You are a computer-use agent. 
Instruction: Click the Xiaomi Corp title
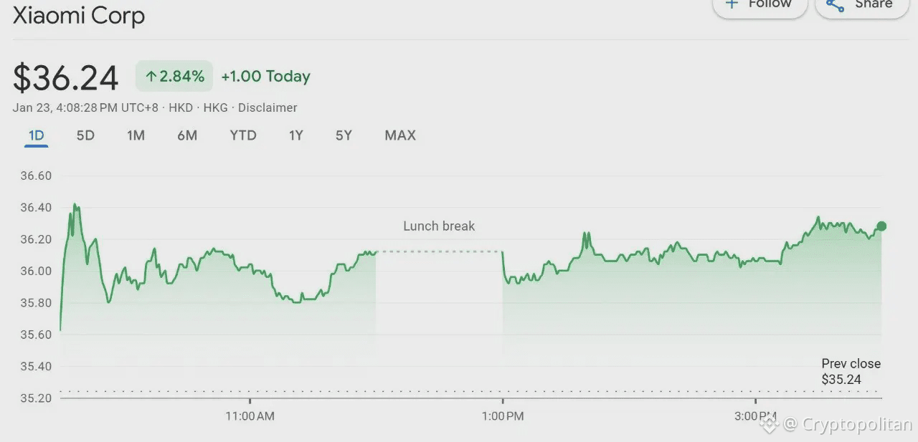[79, 16]
